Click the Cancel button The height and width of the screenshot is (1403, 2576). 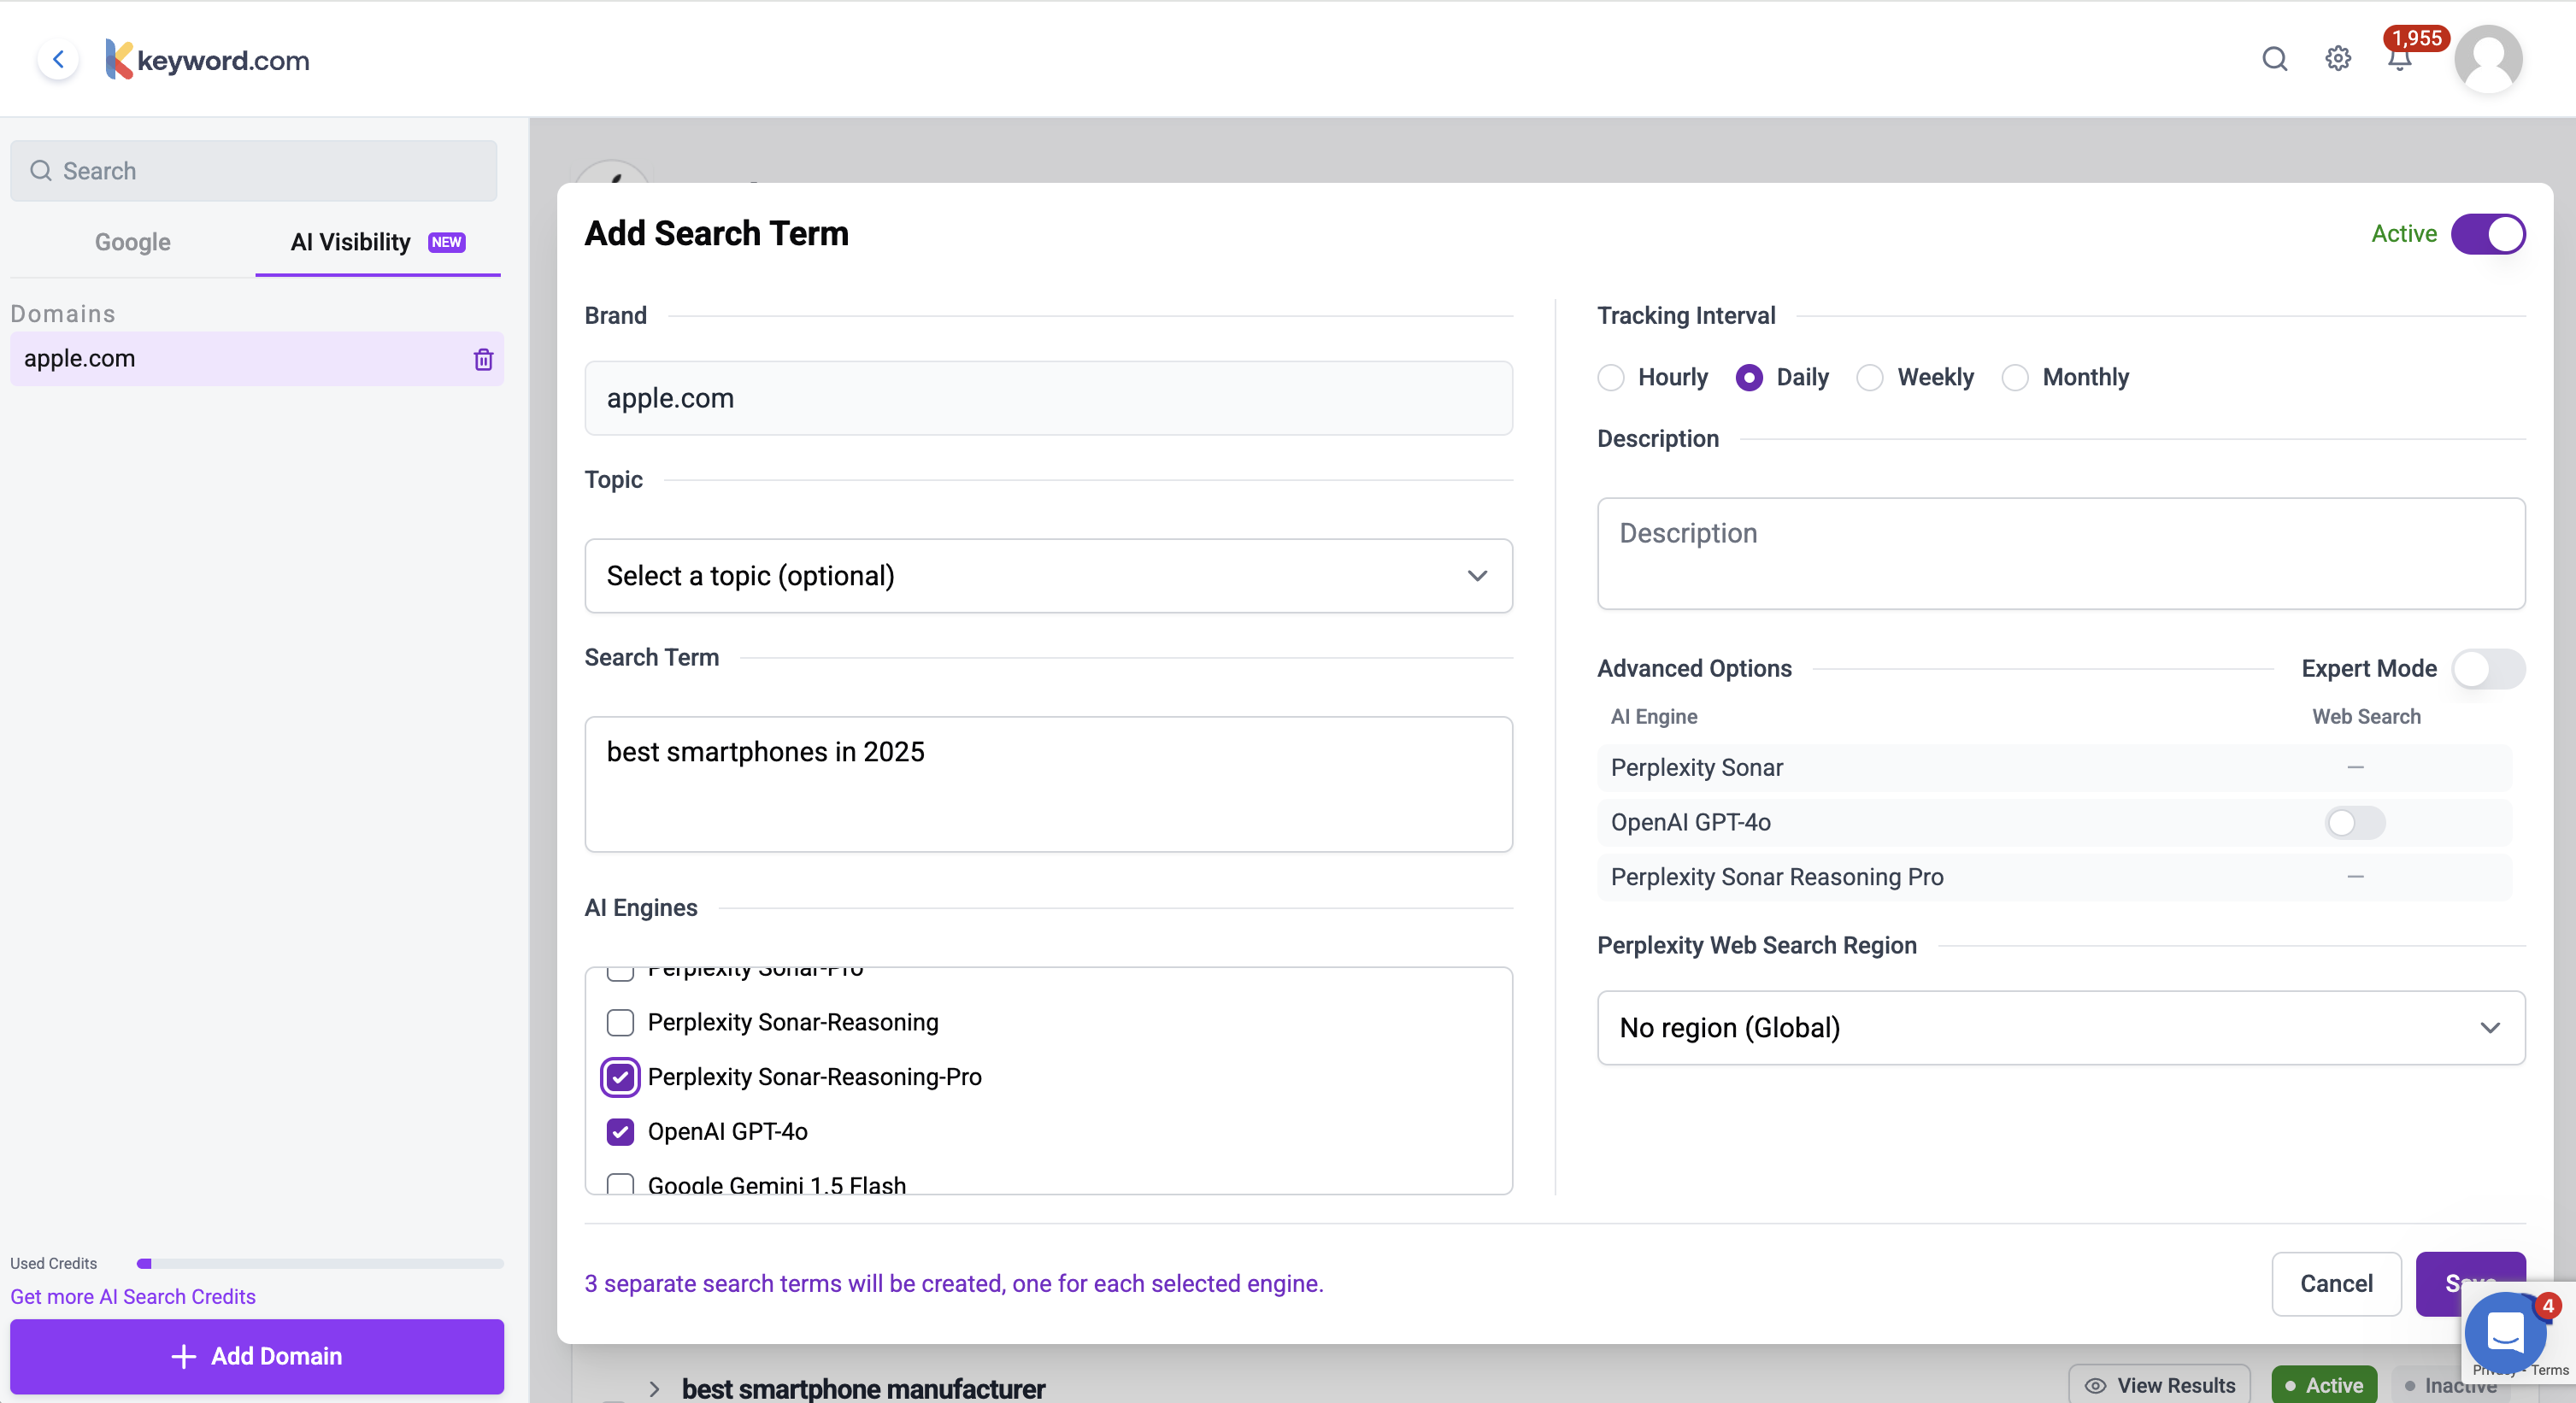click(x=2335, y=1283)
